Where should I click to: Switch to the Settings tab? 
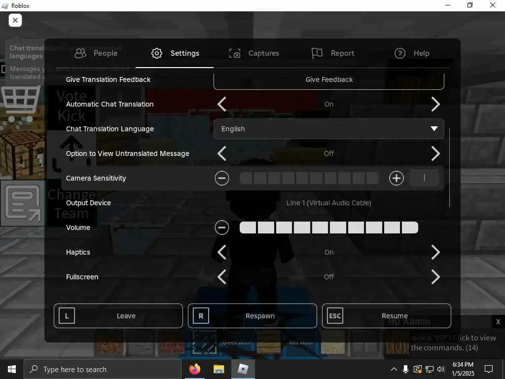coord(175,53)
